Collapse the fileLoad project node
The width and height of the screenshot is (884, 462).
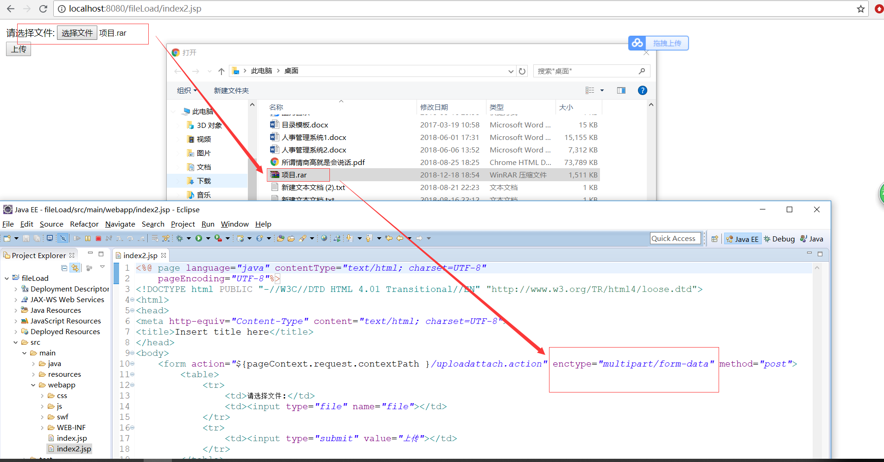coord(6,278)
